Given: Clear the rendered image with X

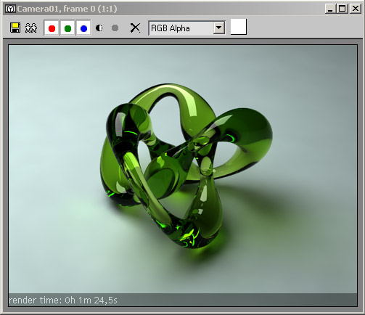Looking at the screenshot, I should pyautogui.click(x=135, y=28).
